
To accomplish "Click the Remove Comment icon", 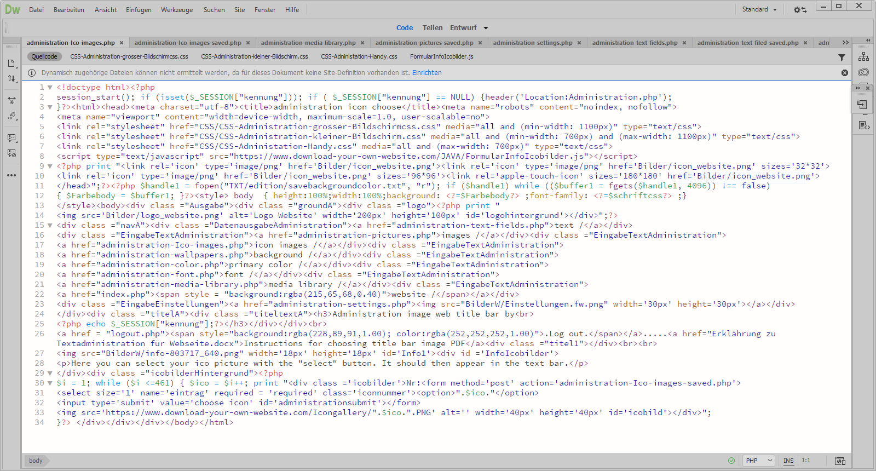I will 11,153.
